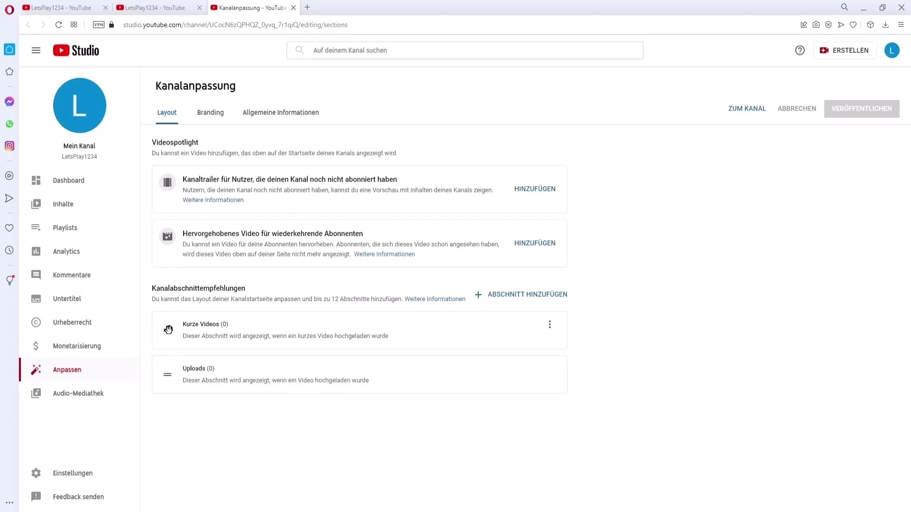Click Feedback senden in the sidebar
This screenshot has height=512, width=911.
coord(78,496)
